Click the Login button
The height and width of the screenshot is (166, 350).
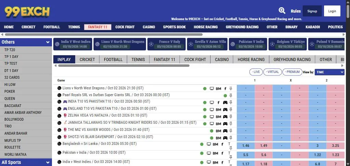pos(332,11)
